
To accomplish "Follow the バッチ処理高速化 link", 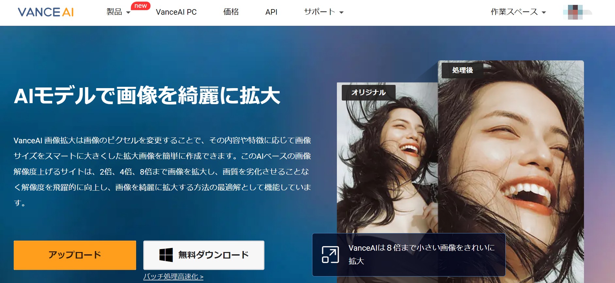I will 173,277.
